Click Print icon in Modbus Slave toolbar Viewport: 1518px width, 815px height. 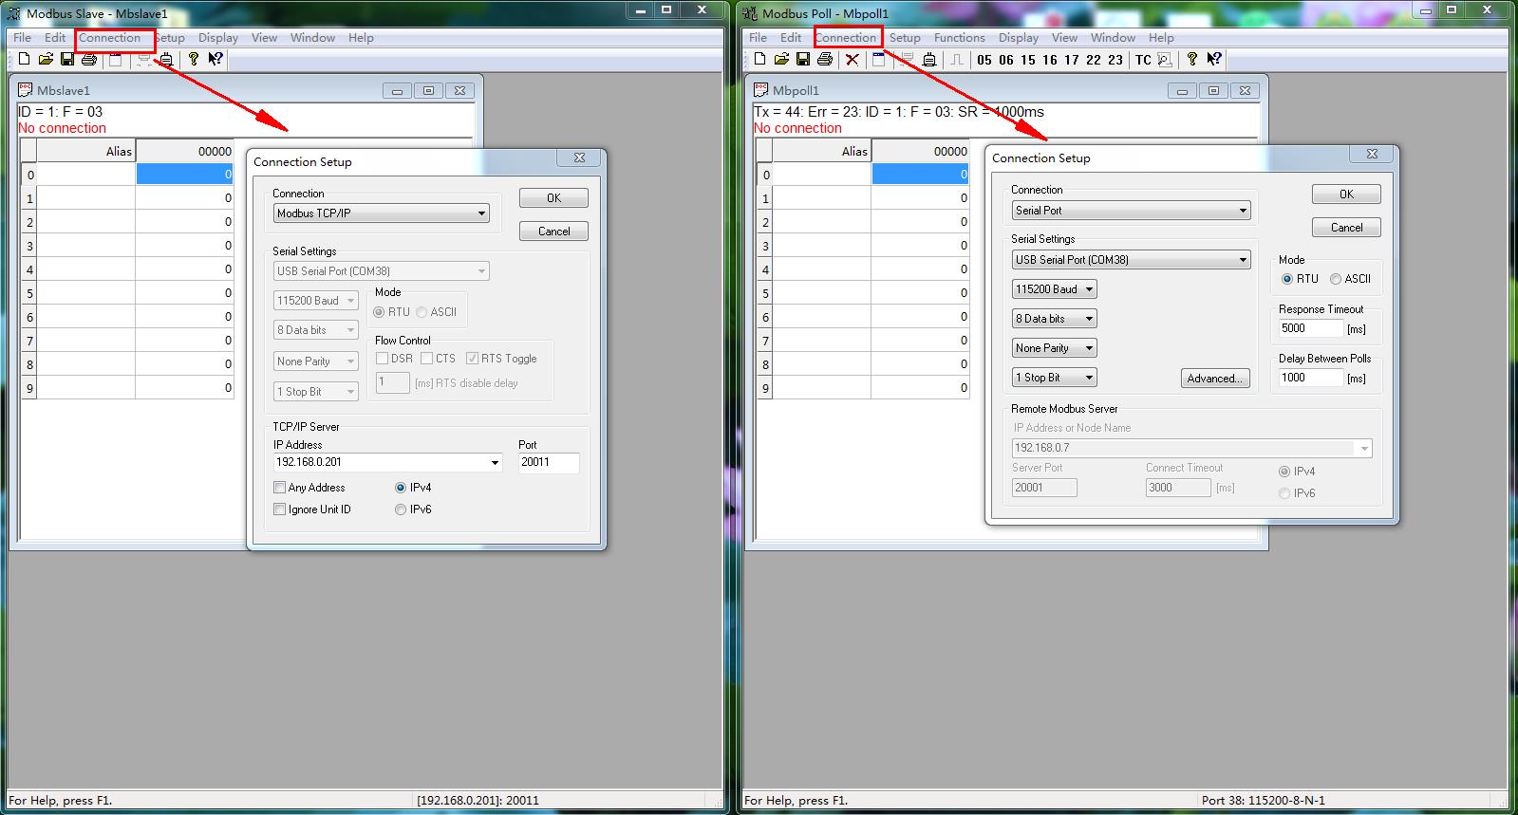(x=89, y=60)
